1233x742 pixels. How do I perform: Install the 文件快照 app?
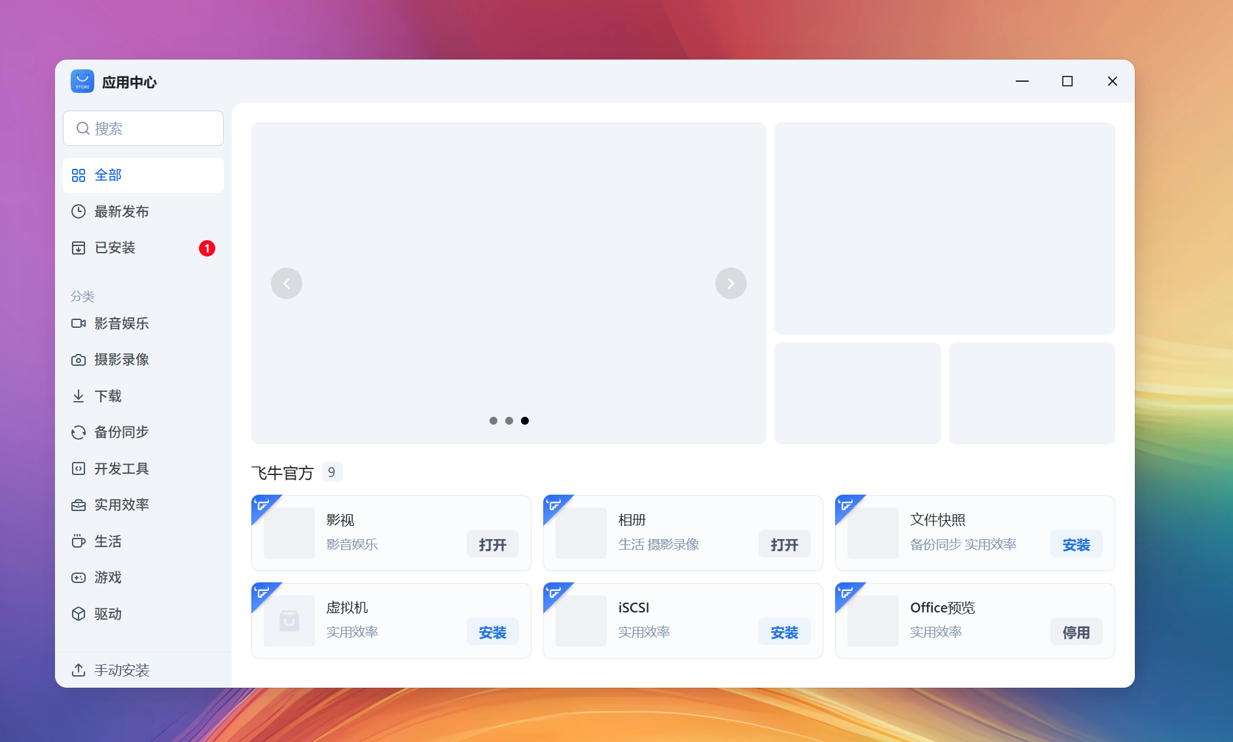pos(1076,544)
